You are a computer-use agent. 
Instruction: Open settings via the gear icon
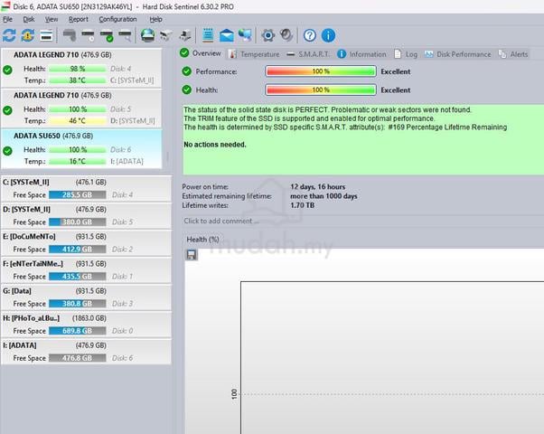pyautogui.click(x=268, y=35)
